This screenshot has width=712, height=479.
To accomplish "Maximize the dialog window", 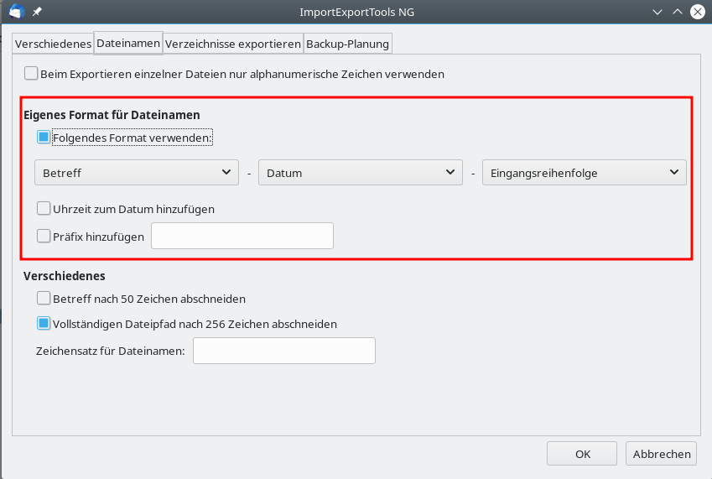I will pyautogui.click(x=676, y=12).
